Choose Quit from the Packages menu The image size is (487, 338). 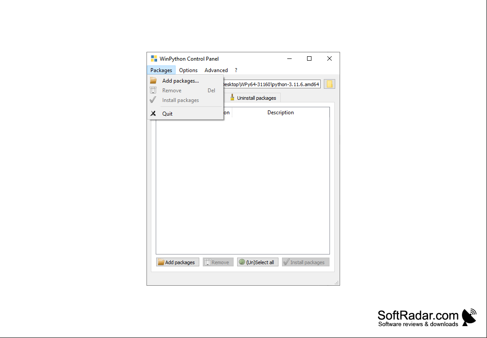pos(185,113)
